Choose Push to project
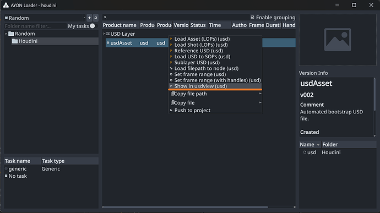The width and height of the screenshot is (380, 213). click(x=215, y=110)
